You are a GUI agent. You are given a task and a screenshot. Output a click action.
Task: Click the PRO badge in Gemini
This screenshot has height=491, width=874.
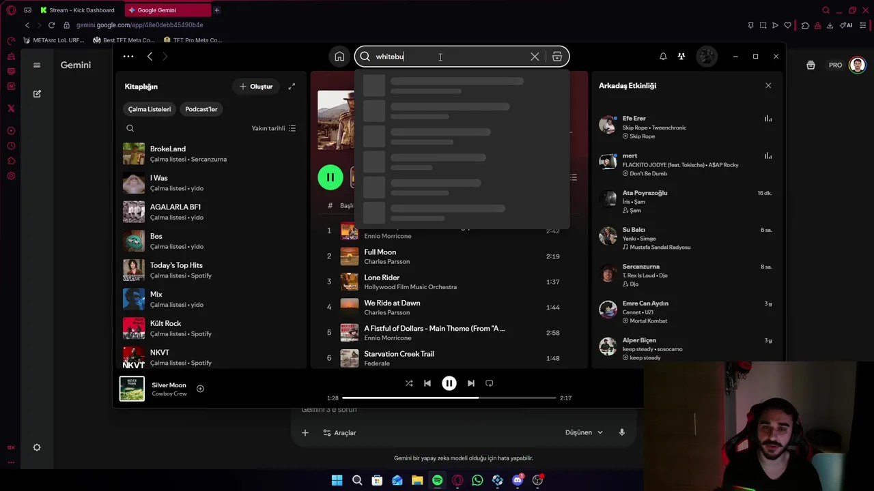(835, 65)
